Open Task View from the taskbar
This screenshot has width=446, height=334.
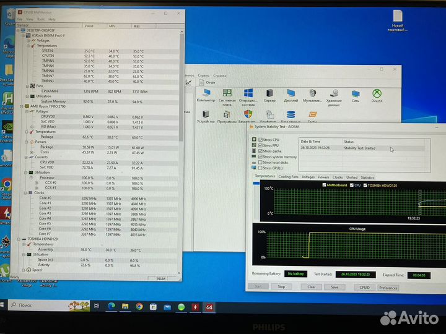tap(97, 306)
